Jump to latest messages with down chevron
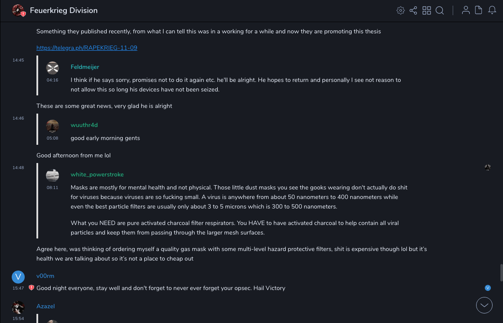The image size is (503, 323). pyautogui.click(x=484, y=305)
